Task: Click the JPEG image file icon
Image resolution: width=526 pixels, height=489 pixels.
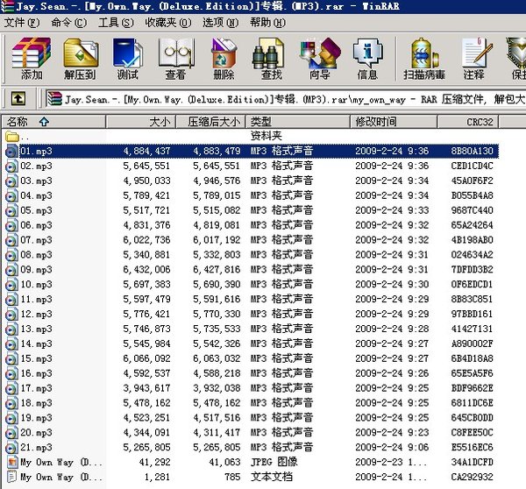Action: click(12, 463)
